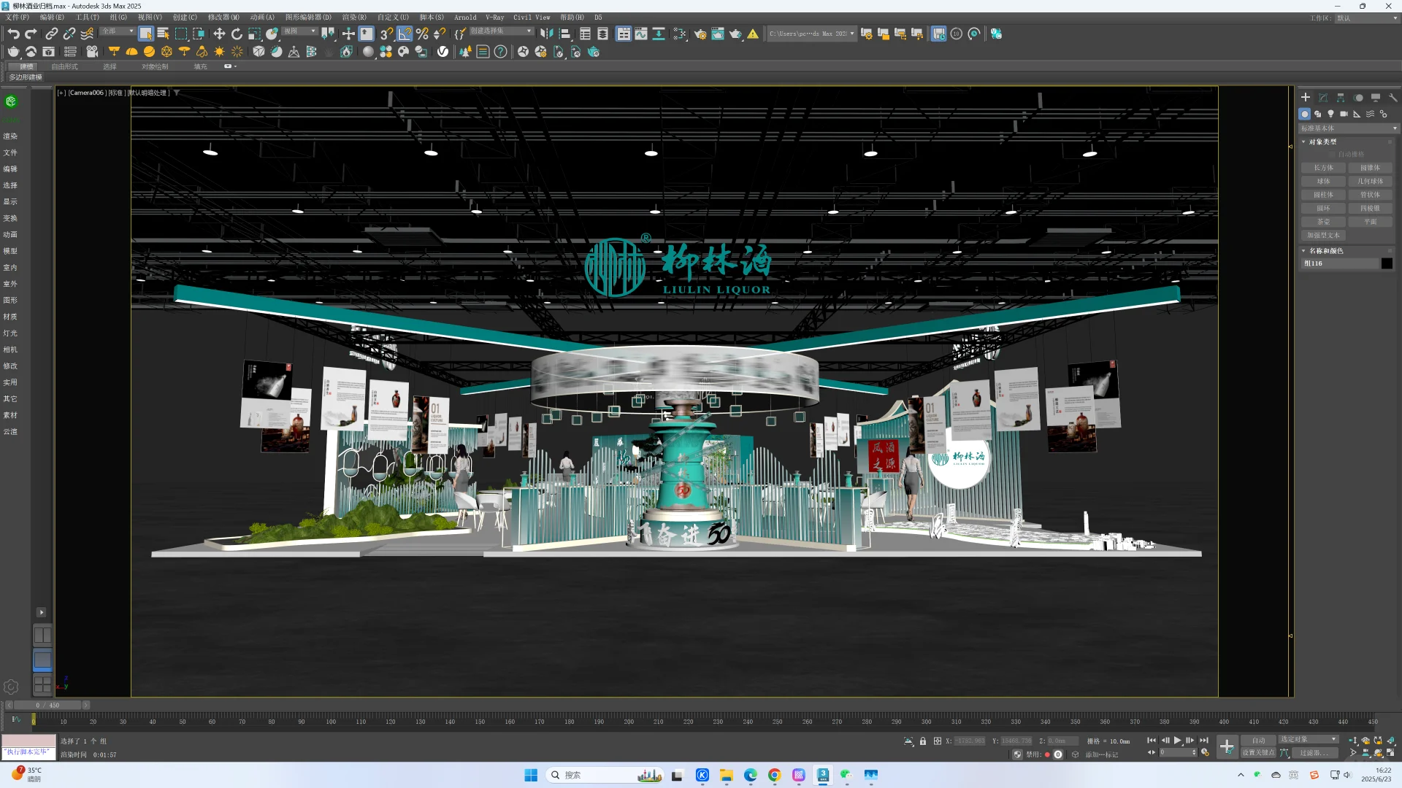1402x788 pixels.
Task: Open the Utilities wrench panel tab
Action: point(1393,97)
